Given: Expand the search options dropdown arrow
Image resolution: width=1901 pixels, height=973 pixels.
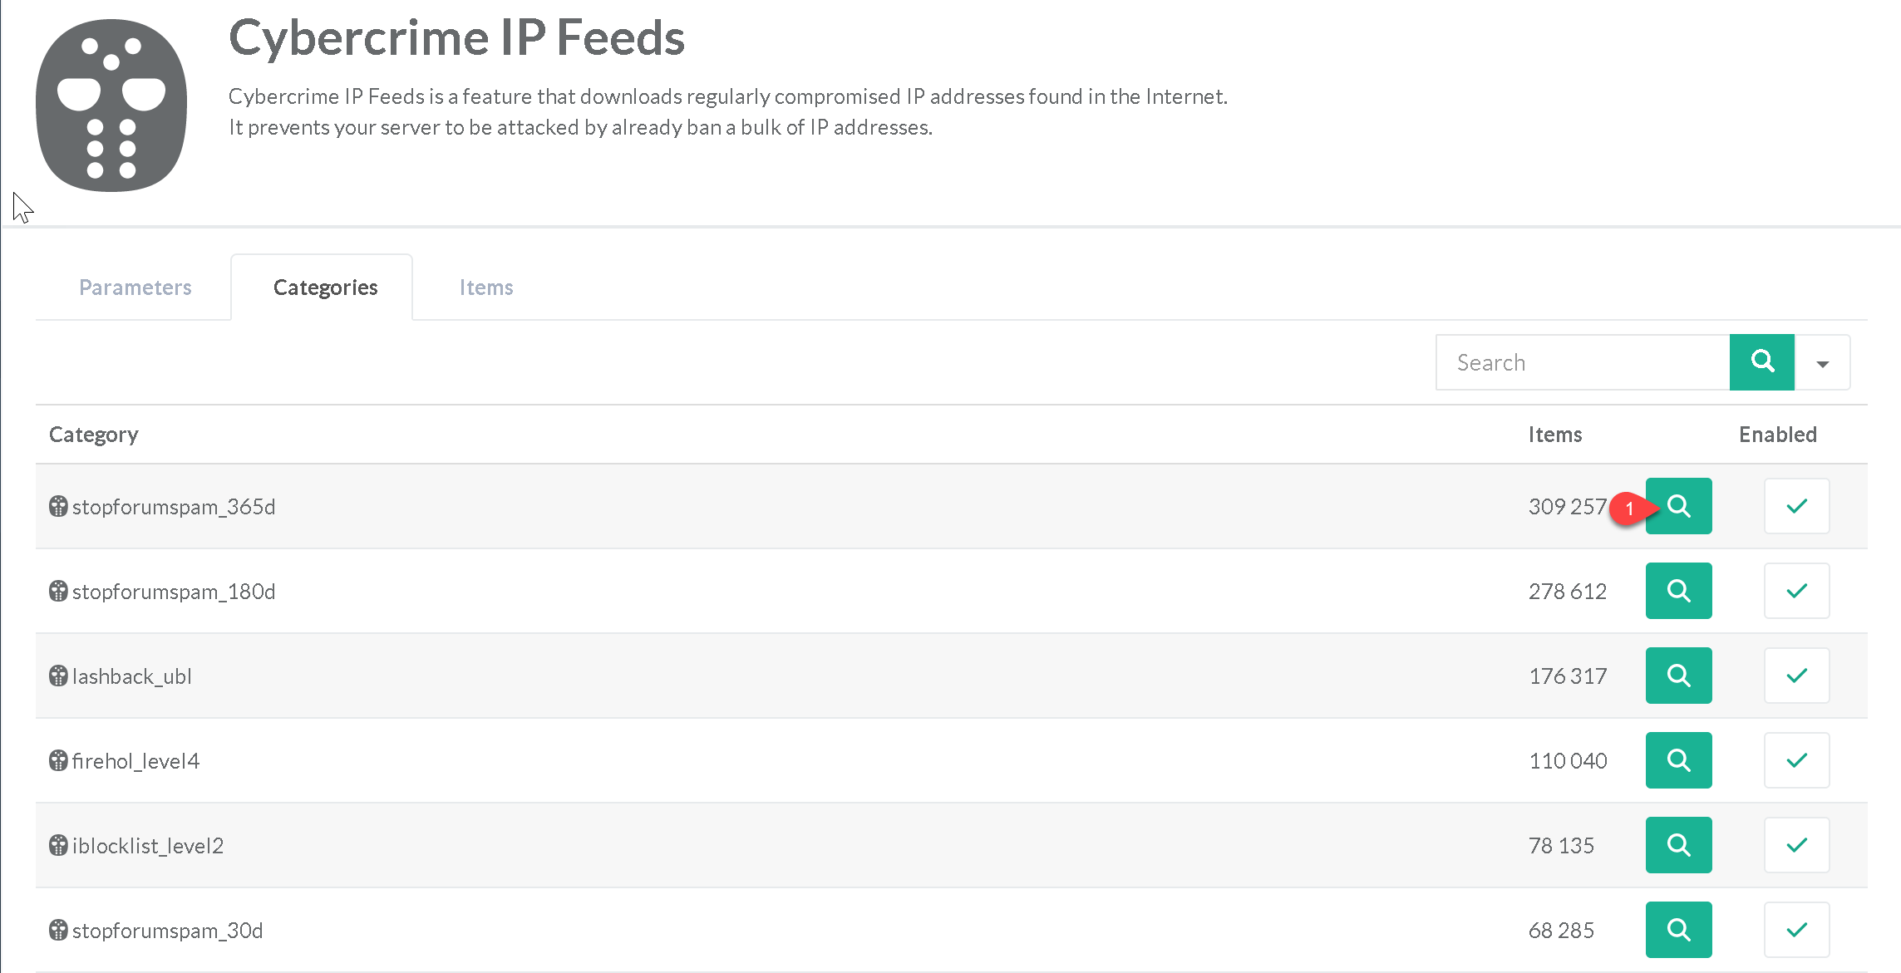Looking at the screenshot, I should [1822, 363].
